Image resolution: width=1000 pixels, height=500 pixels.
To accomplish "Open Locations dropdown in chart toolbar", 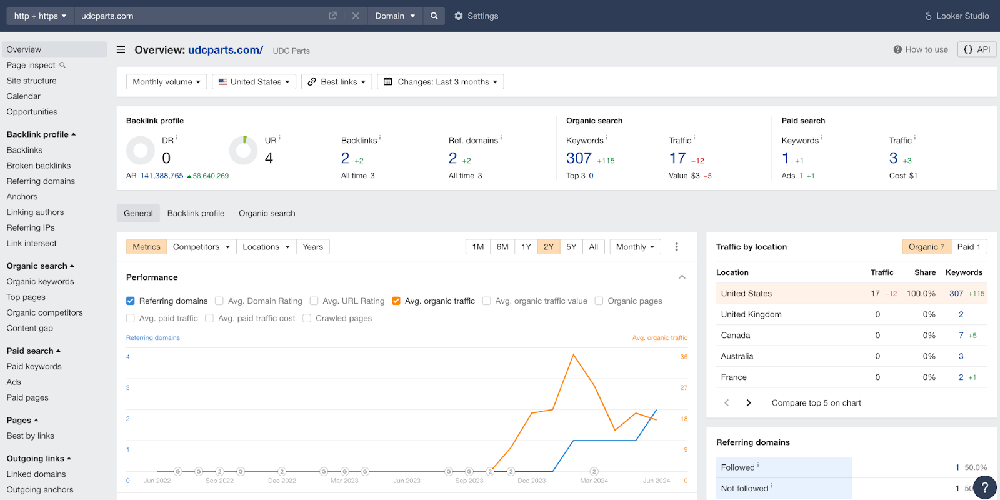I will point(266,247).
